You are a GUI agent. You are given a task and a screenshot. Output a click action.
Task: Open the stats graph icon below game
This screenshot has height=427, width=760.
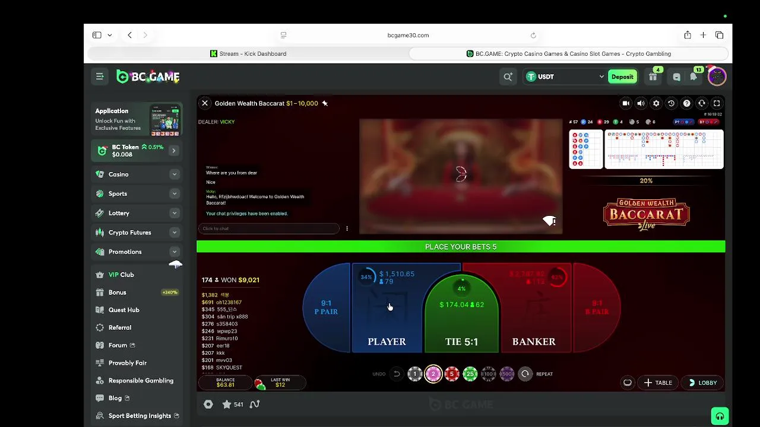pos(255,404)
